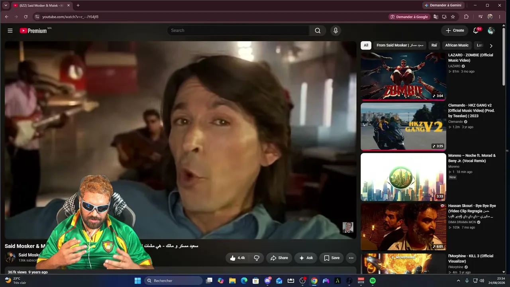Open Hassan Skouri - Bye Bye Bye title
This screenshot has width=510, height=287.
[x=472, y=211]
